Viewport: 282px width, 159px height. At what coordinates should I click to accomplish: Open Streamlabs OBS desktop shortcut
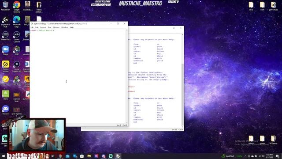pos(4,140)
